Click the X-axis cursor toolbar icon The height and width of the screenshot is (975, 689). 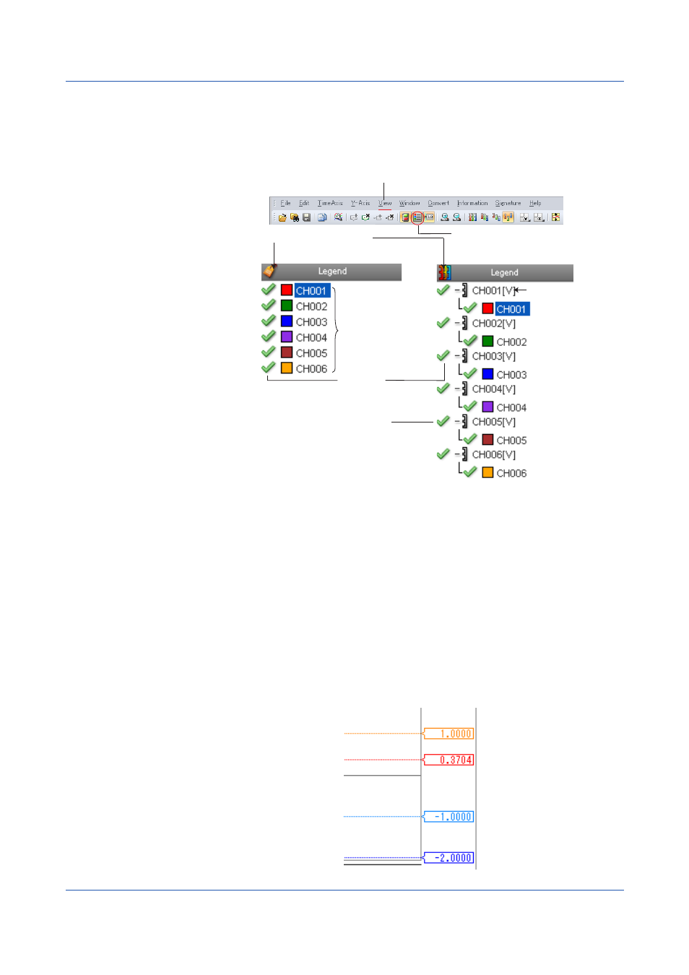539,217
